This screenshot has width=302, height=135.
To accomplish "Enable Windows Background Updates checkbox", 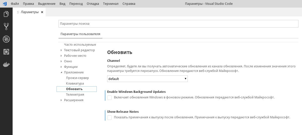I will click(x=109, y=98).
